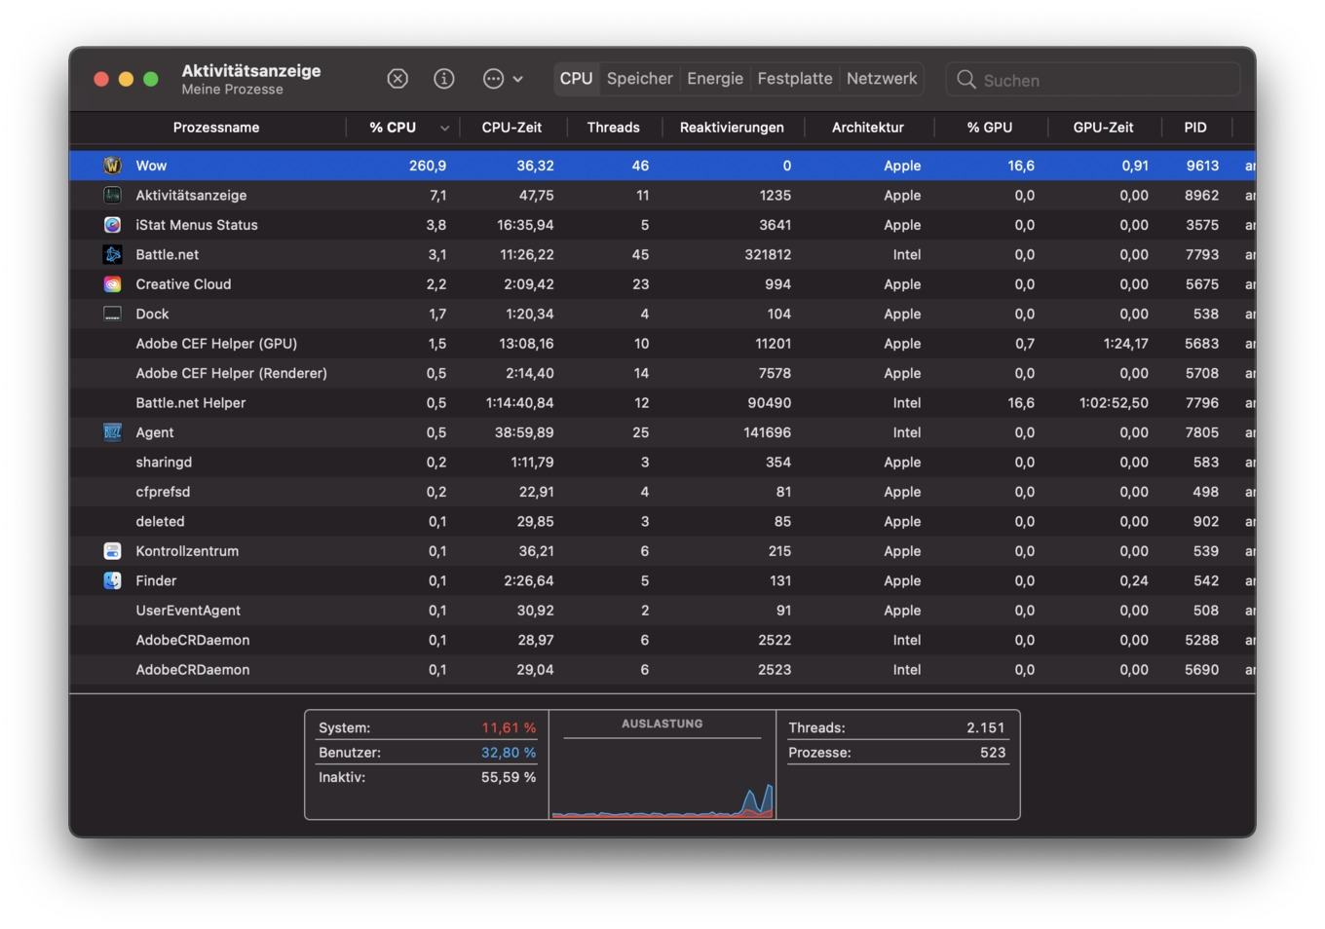Viewport: 1325px width, 929px height.
Task: Open process info via the (i) icon
Action: tap(444, 79)
